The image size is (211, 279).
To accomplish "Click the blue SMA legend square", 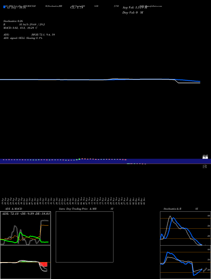I will (x=4, y=7).
